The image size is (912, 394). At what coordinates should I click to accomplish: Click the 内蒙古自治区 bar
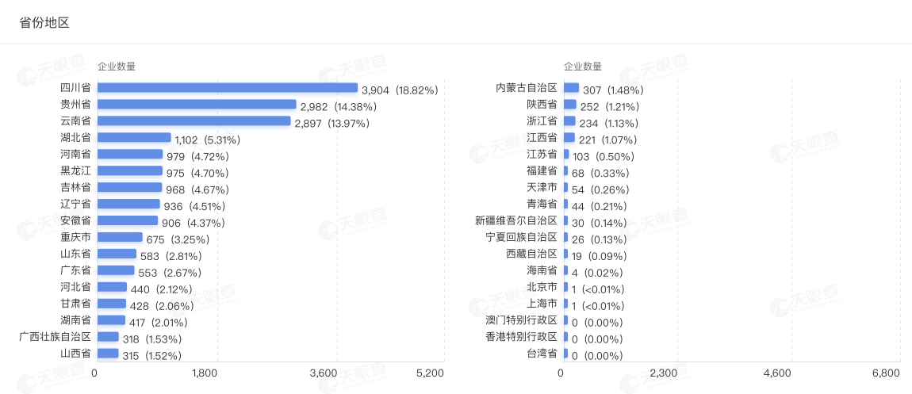tap(571, 88)
